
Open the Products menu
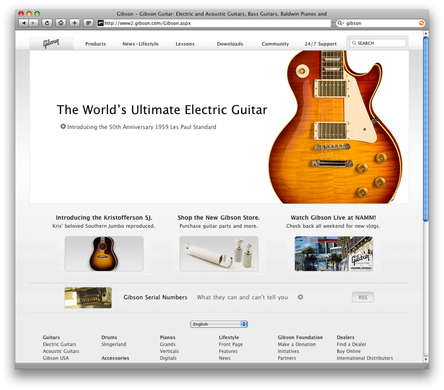point(96,44)
